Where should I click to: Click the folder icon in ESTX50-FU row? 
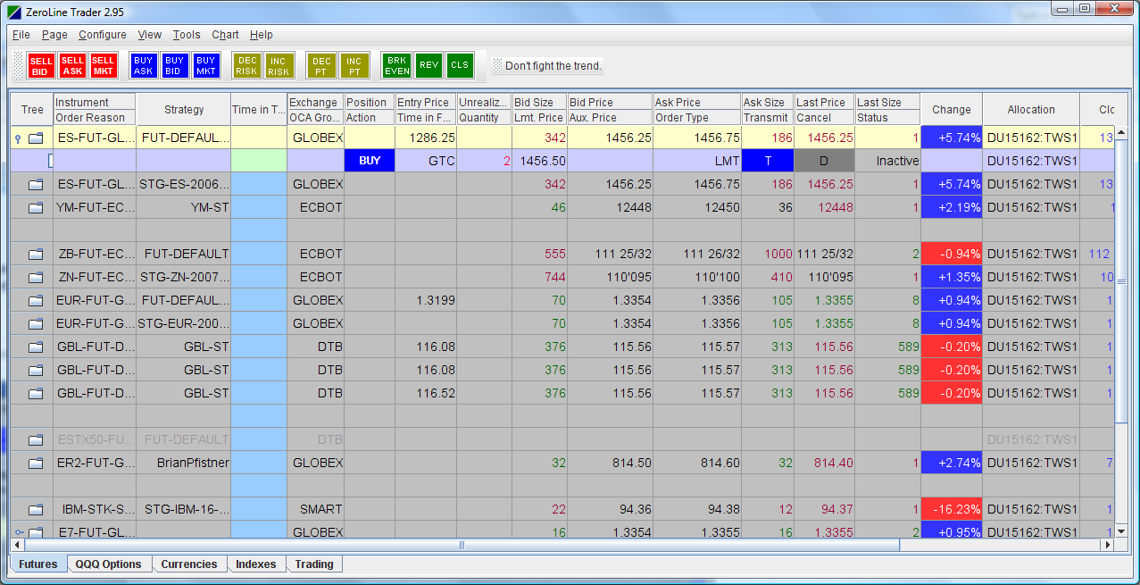[x=36, y=439]
